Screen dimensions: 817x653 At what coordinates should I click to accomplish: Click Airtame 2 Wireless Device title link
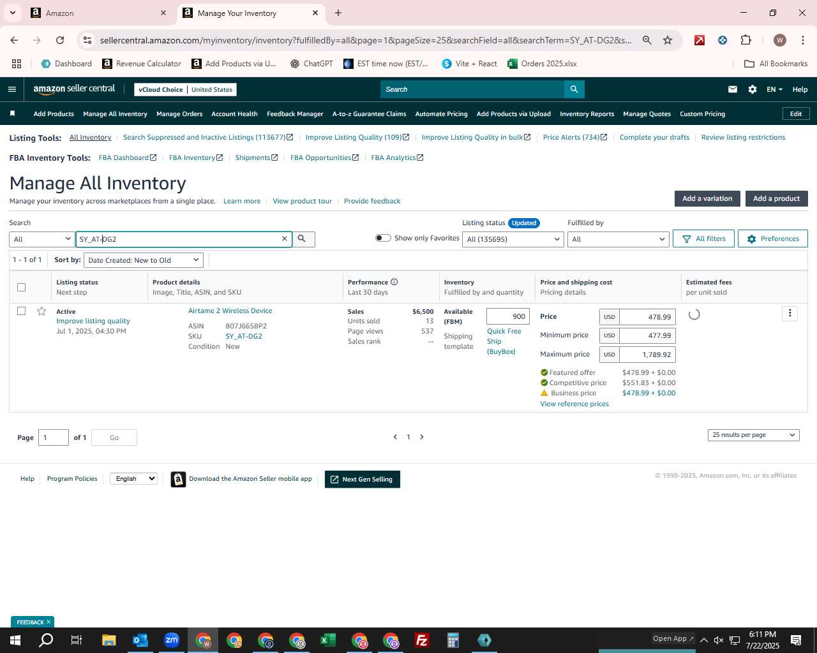(230, 311)
